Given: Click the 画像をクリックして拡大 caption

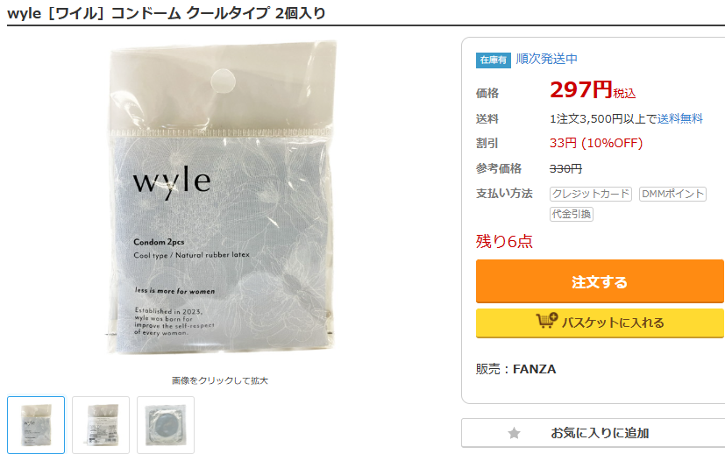Looking at the screenshot, I should (220, 380).
